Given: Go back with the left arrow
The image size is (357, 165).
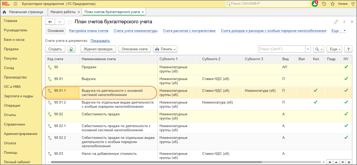Looking at the screenshot, I should point(50,22).
